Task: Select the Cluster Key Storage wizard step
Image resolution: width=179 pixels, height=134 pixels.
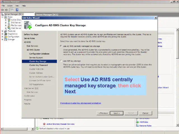Action: point(39,61)
